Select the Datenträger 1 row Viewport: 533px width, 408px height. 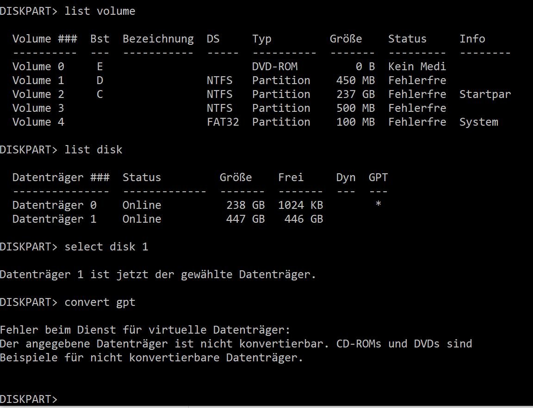167,219
